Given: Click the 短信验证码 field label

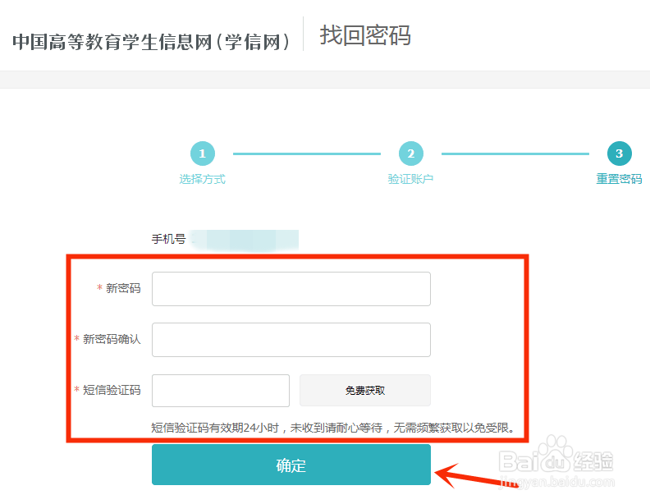Looking at the screenshot, I should tap(112, 391).
